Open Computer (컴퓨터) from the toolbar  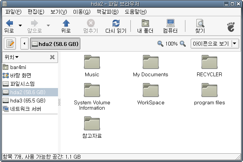point(170,24)
